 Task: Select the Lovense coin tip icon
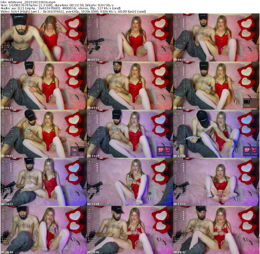tap(3, 17)
